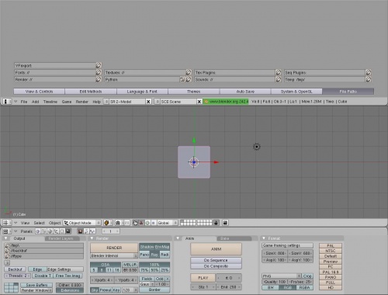Toggle the Shadow render option
Screen dimensions: 388x295
(x=147, y=247)
